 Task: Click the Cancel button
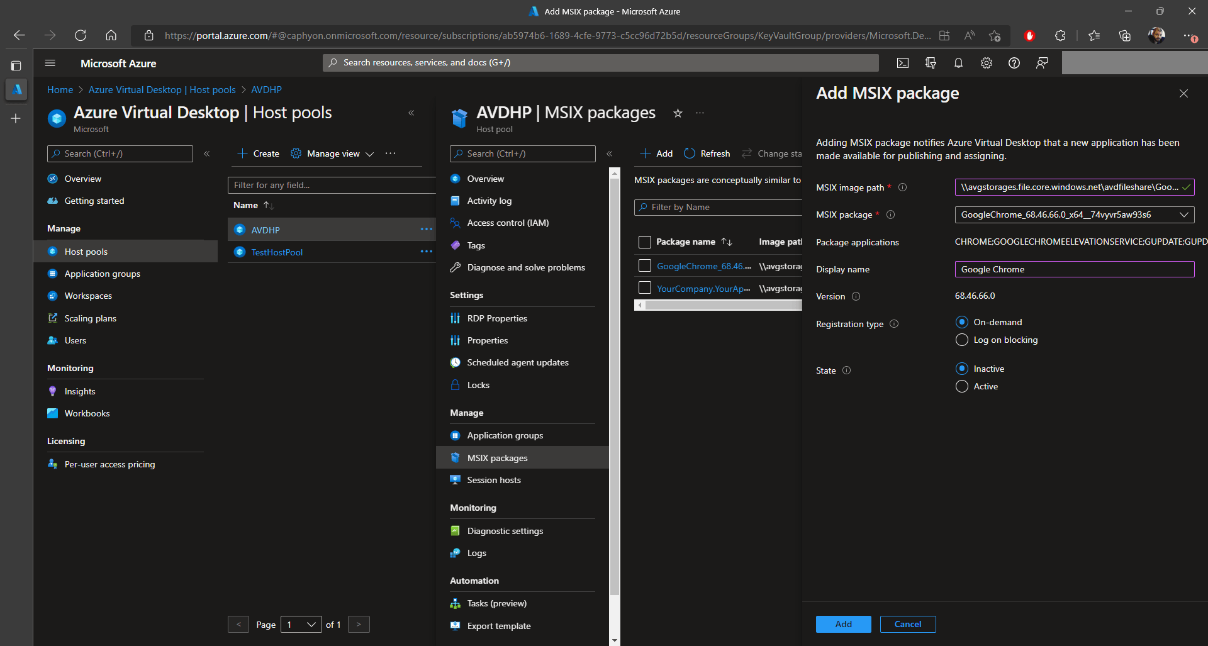[908, 624]
